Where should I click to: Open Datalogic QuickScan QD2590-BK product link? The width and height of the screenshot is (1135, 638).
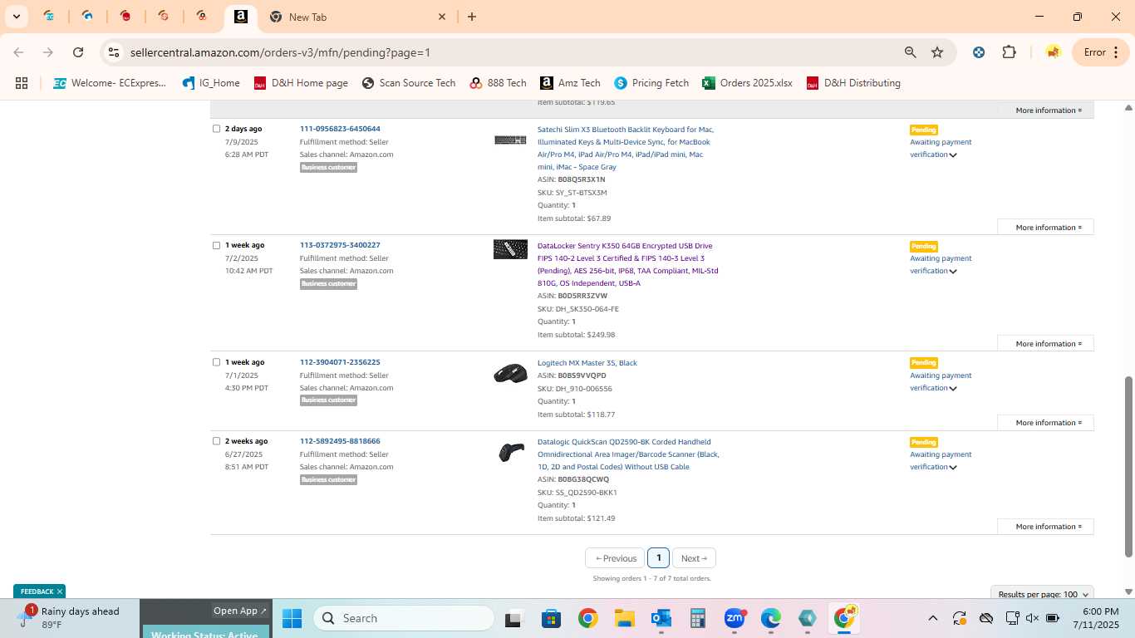[x=628, y=454]
